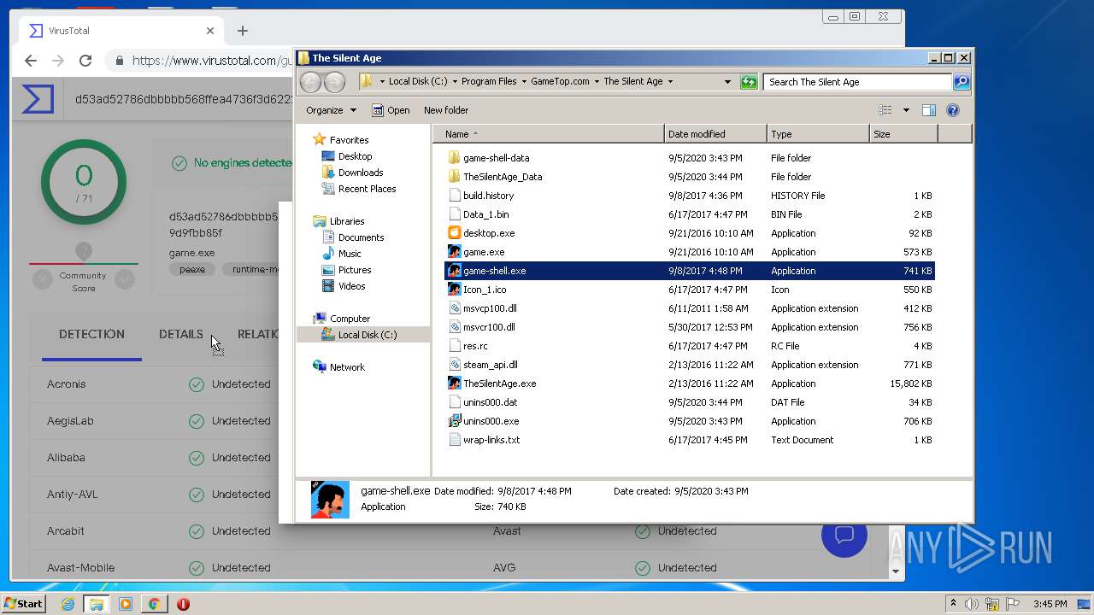Expand the view options dropdown arrow
The height and width of the screenshot is (615, 1094).
coord(906,110)
